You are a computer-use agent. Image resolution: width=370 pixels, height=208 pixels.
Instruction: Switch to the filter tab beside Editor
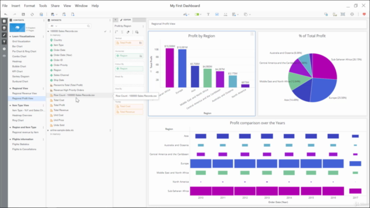116,20
